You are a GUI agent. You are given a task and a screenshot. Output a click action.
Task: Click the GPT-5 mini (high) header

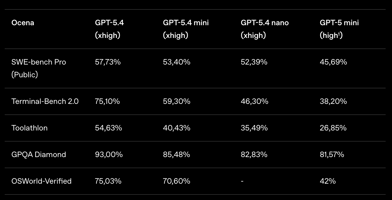(x=339, y=29)
